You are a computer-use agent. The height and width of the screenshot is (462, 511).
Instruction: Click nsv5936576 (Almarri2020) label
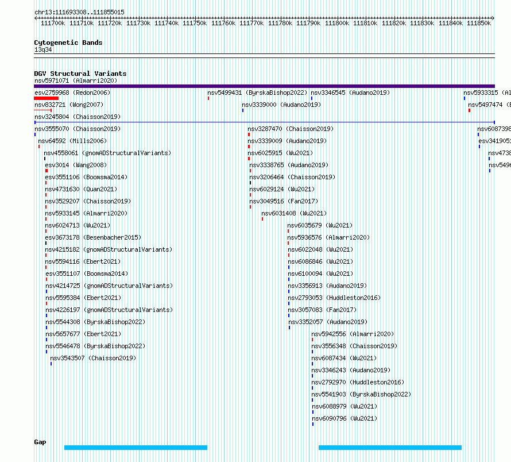[x=329, y=237]
